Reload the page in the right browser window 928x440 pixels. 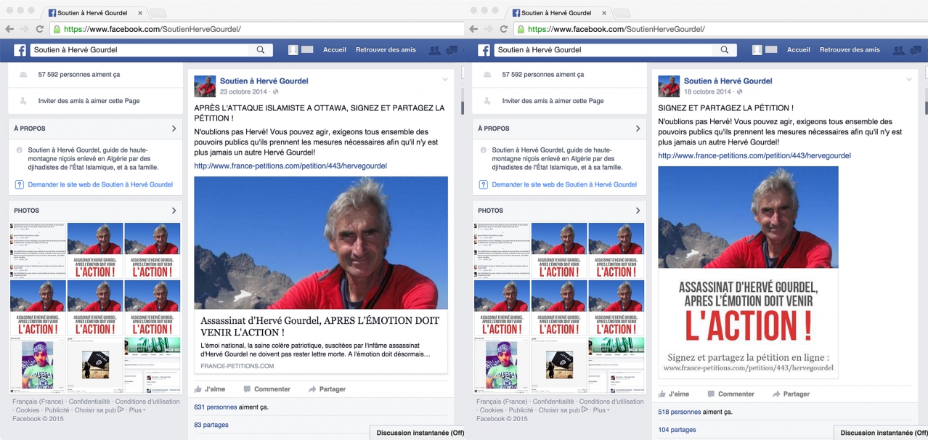[x=504, y=29]
